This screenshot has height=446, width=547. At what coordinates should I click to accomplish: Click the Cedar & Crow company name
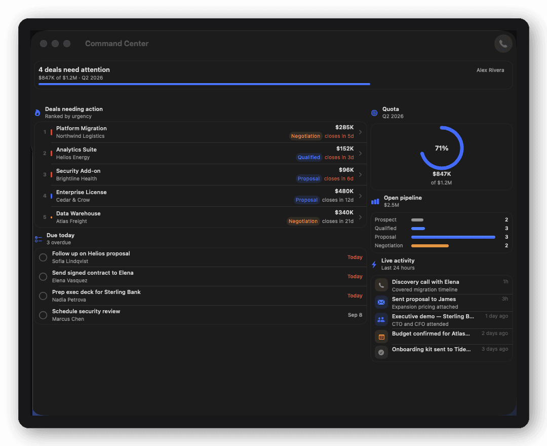[x=73, y=200]
